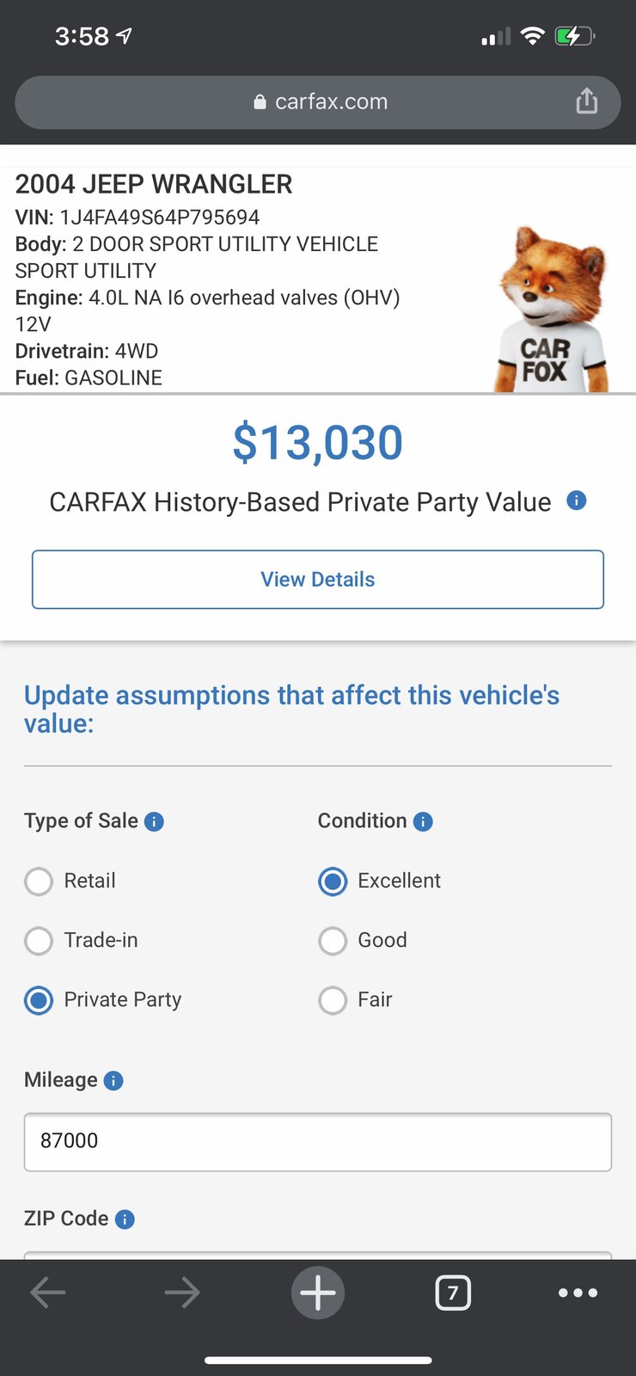Viewport: 636px width, 1376px height.
Task: Click the ZIP Code info icon
Action: 125,1219
